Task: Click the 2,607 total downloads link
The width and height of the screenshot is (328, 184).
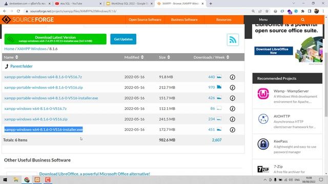Action: click(x=216, y=140)
